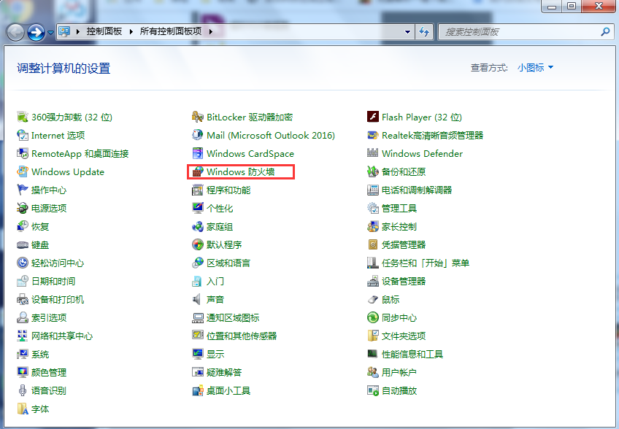Click the 用户帐户 icon
Image resolution: width=619 pixels, height=429 pixels.
373,372
